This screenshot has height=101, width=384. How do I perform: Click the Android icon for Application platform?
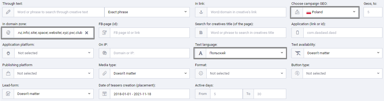(x=8, y=53)
